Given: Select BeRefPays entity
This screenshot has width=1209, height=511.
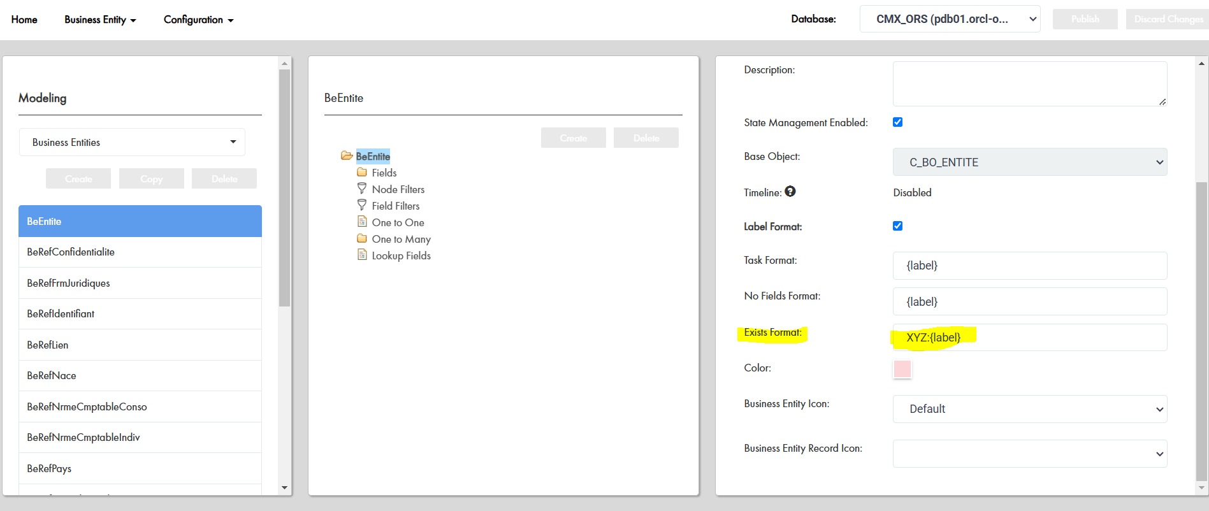Looking at the screenshot, I should coord(140,468).
